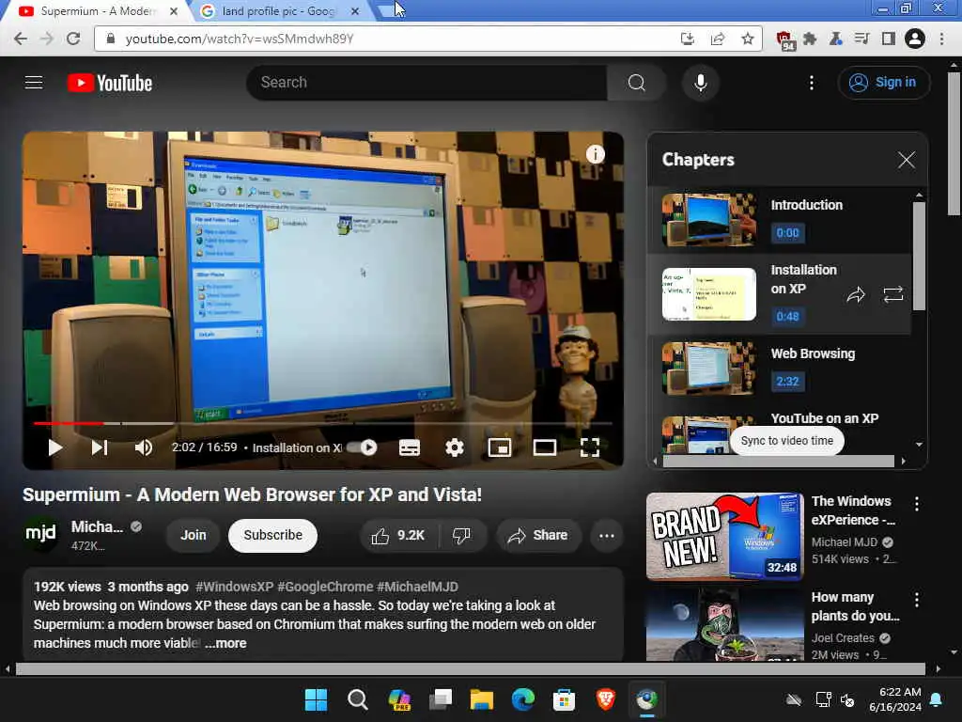Enter full screen mode

(590, 447)
